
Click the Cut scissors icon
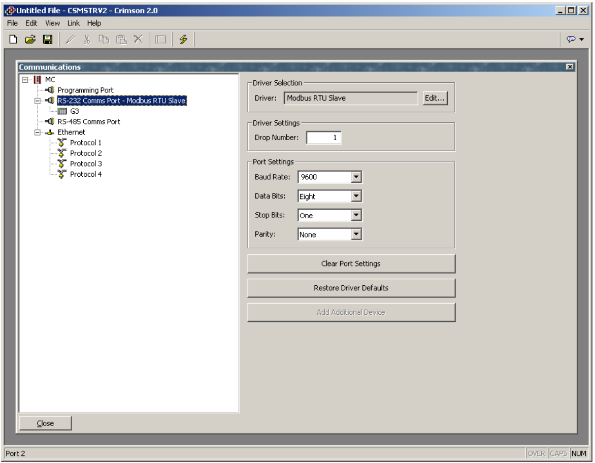(x=87, y=39)
